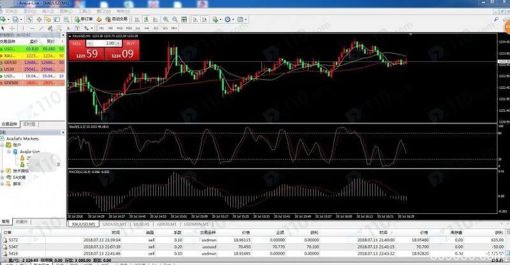
Task: Switch to the M1 timeframe
Action: [102, 28]
